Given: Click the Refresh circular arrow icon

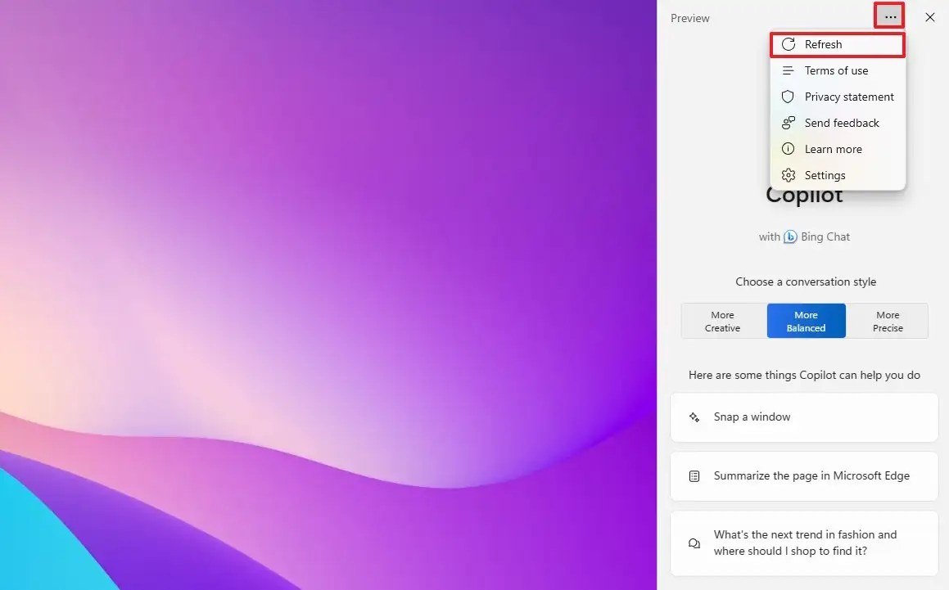Looking at the screenshot, I should coord(788,44).
